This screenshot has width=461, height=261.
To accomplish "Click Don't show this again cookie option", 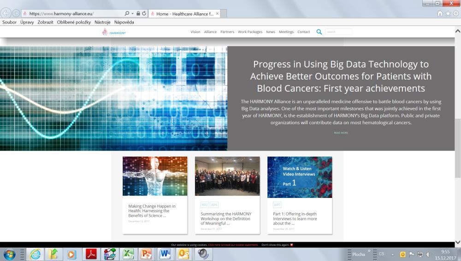I will point(275,245).
